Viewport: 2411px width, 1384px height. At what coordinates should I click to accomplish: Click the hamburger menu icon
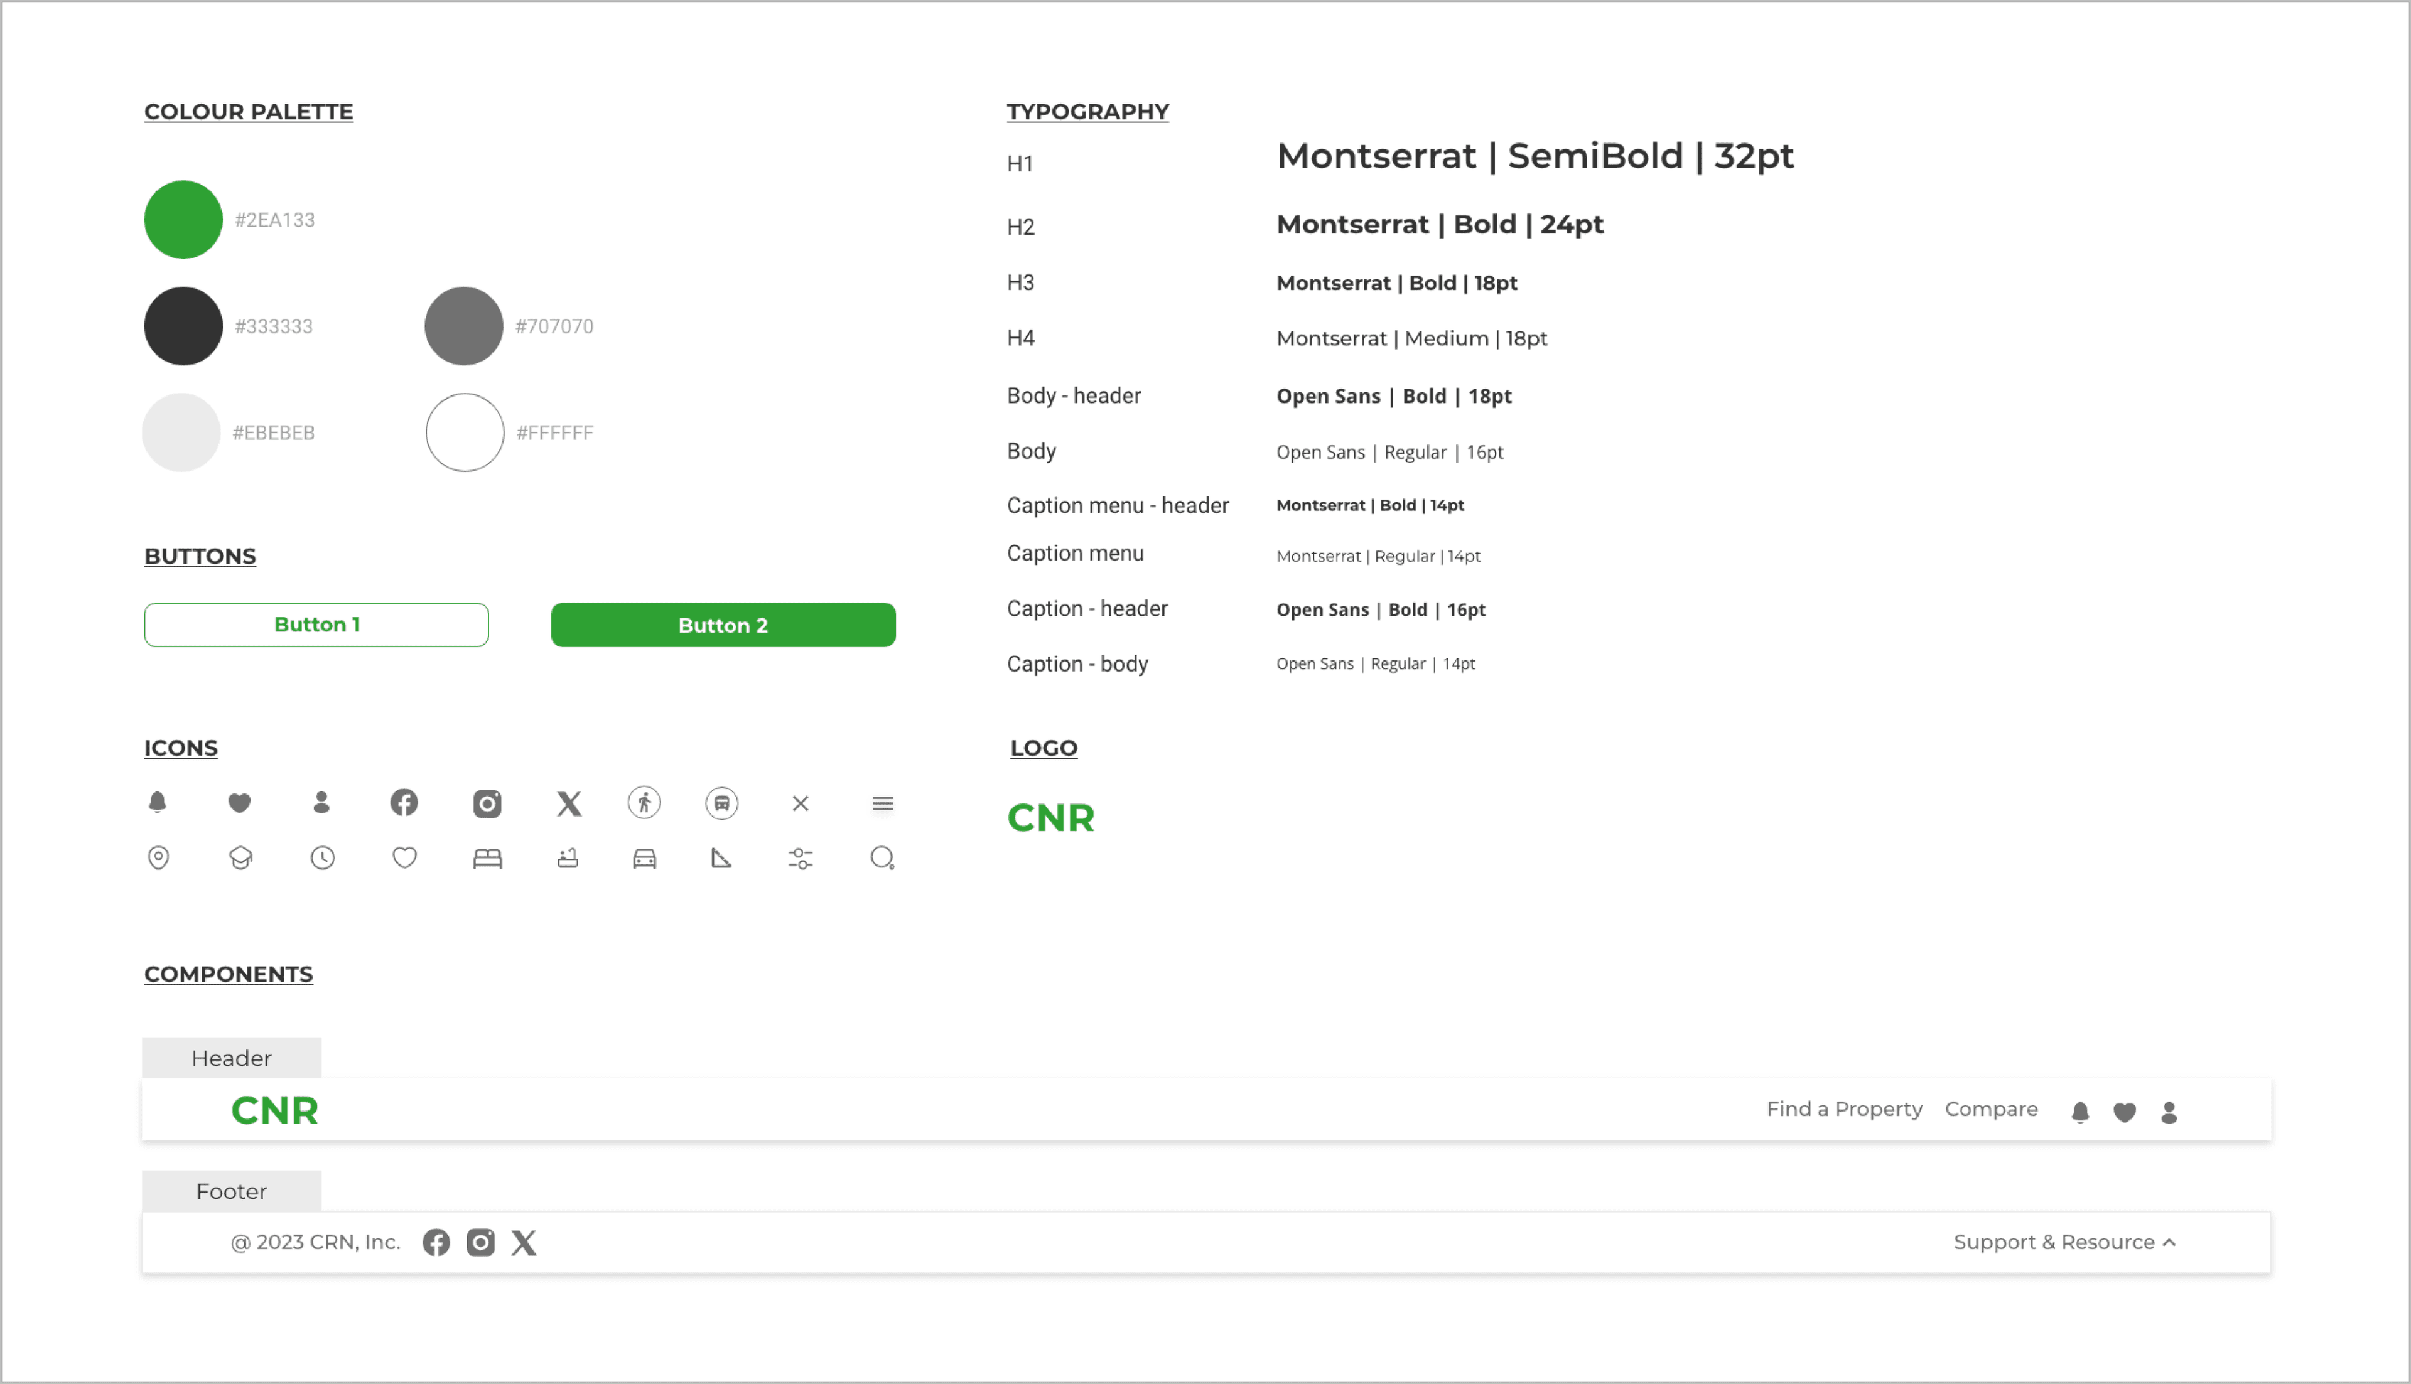click(882, 804)
